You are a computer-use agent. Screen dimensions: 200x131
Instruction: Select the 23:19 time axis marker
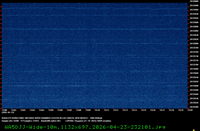click(x=181, y=110)
